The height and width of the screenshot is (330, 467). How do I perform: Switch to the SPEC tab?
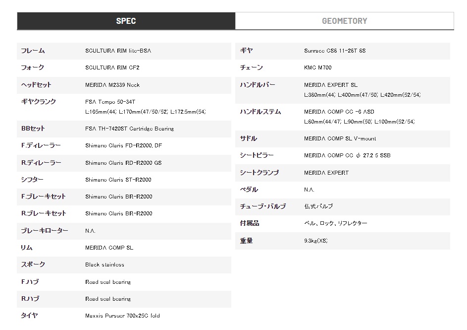[x=126, y=21]
